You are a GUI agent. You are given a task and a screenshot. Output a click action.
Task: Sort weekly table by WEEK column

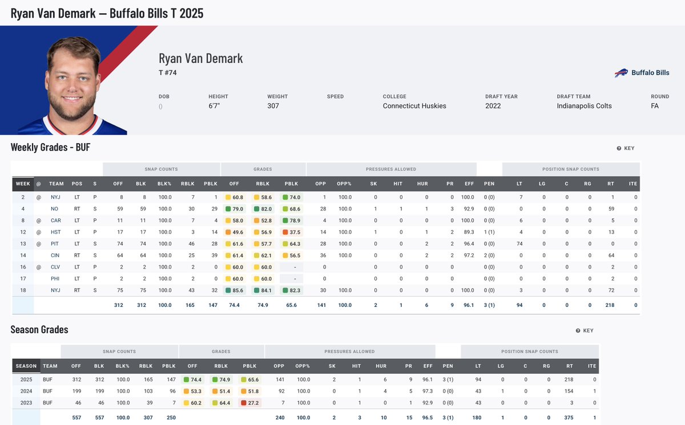(x=23, y=184)
